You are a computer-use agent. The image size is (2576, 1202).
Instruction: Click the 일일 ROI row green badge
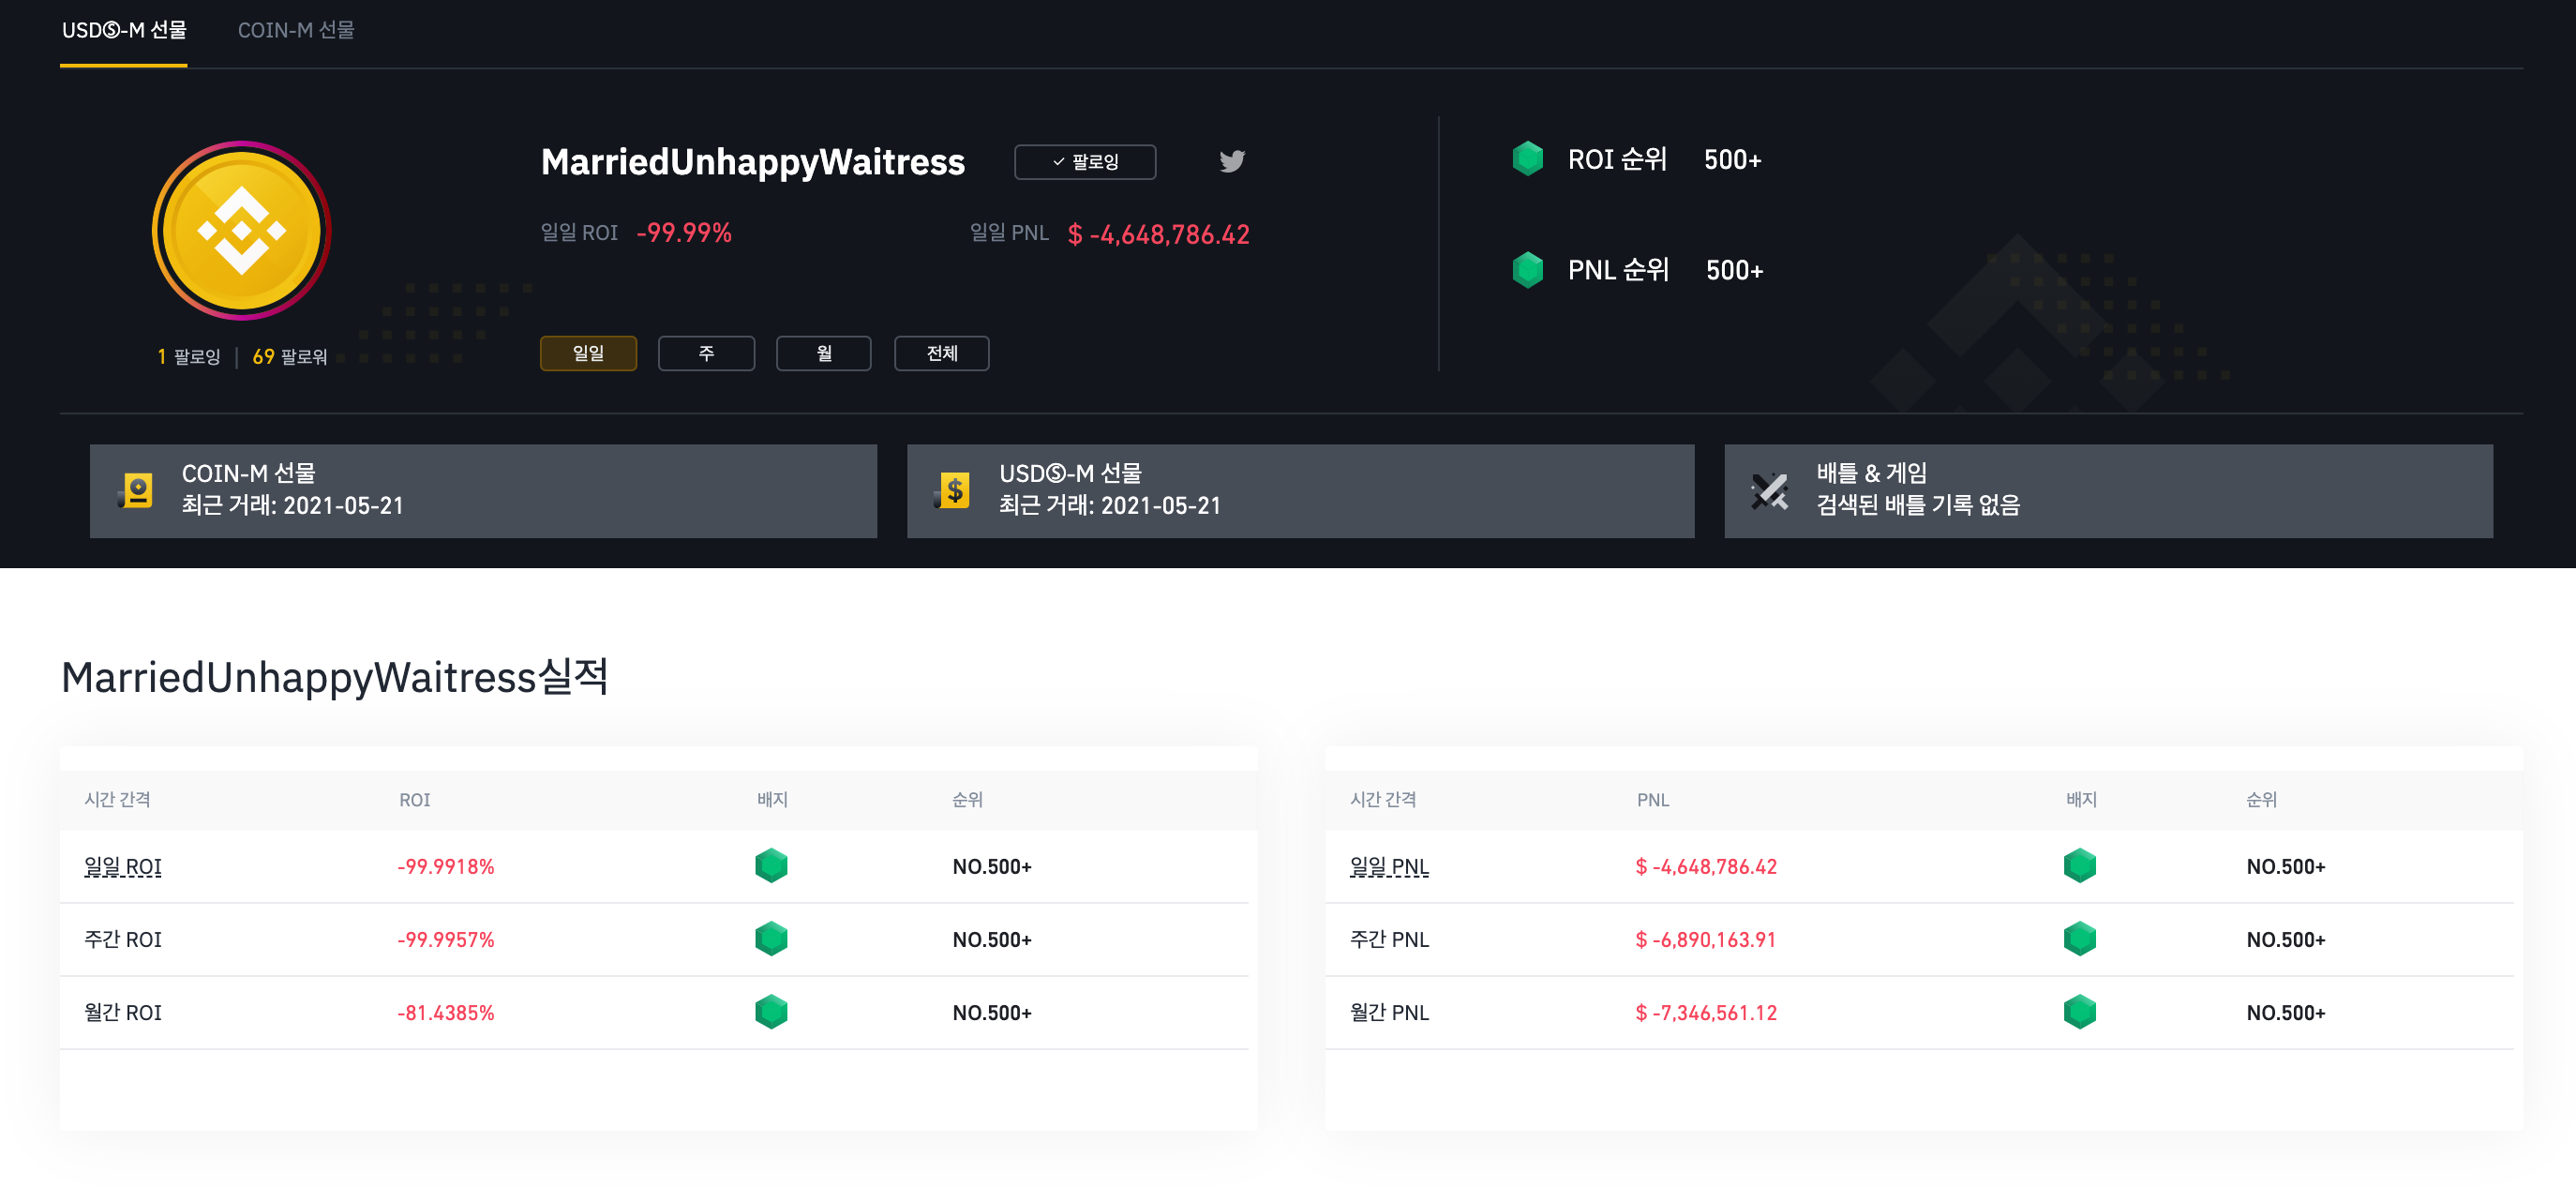771,866
